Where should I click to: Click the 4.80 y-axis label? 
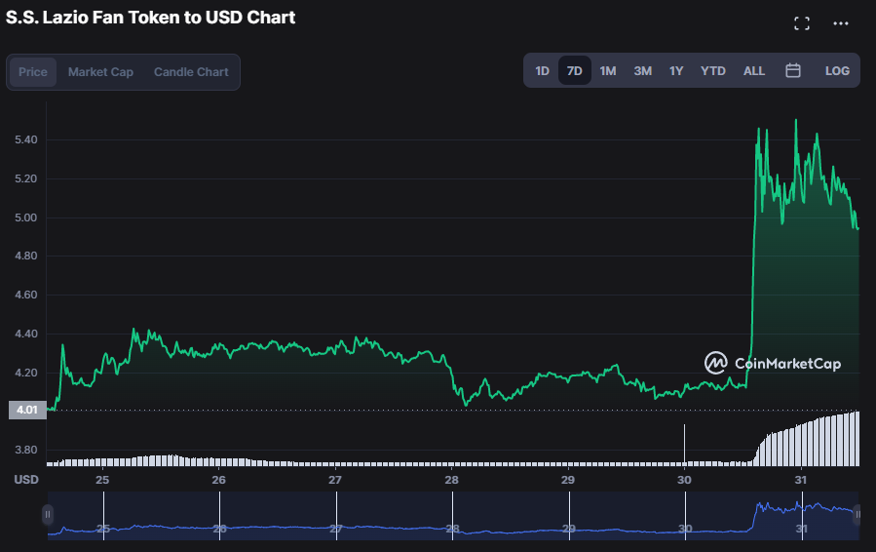tap(26, 256)
